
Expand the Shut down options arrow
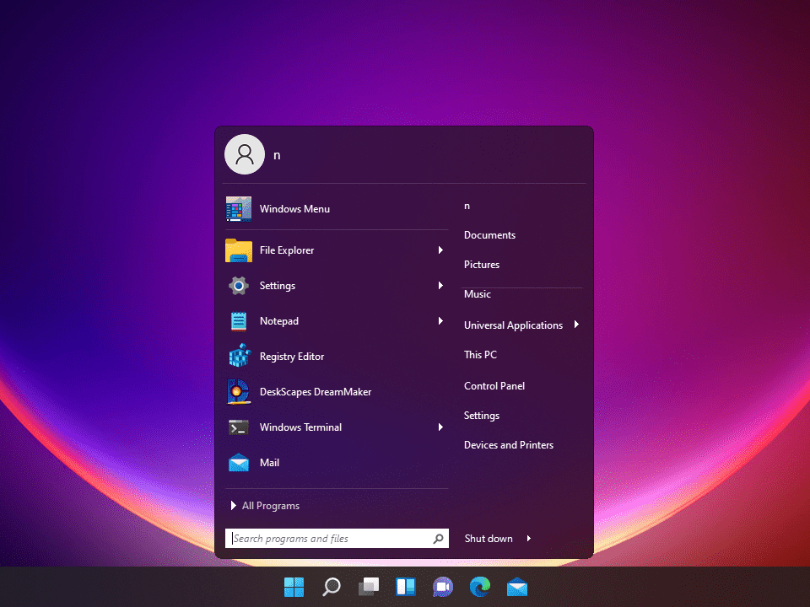tap(527, 538)
